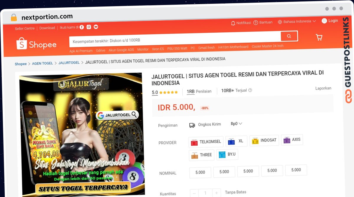Click the Jalurtogel product image

[x=82, y=135]
